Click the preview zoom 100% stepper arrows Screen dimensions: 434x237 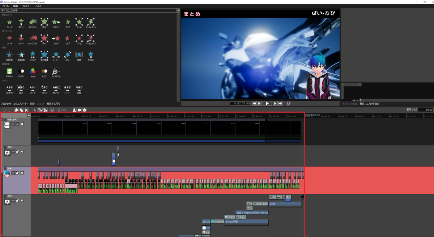pyautogui.click(x=360, y=100)
